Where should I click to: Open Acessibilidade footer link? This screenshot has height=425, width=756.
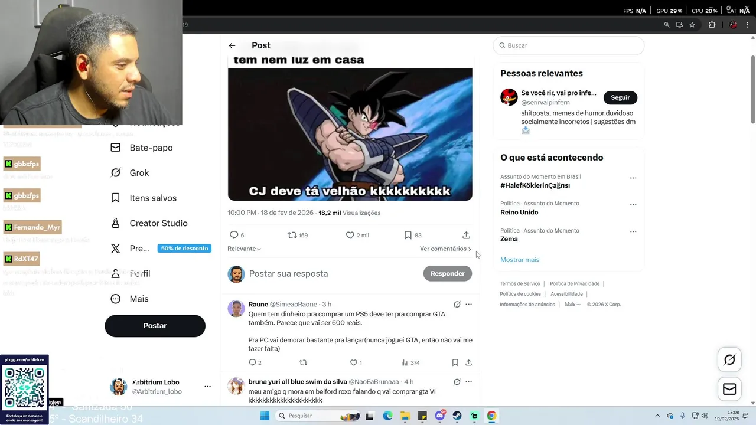(x=566, y=294)
